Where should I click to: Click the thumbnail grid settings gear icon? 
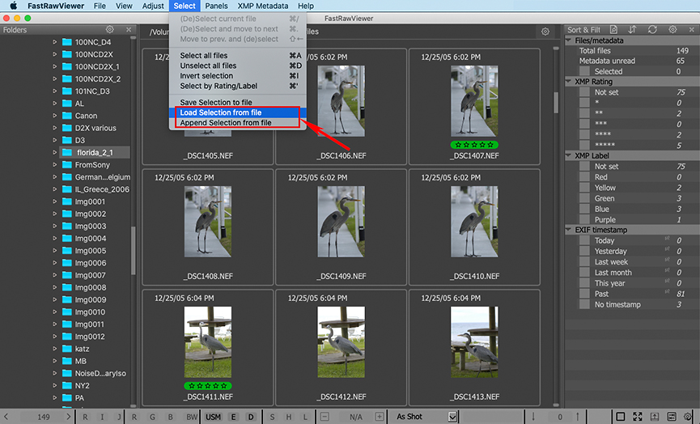pos(545,32)
